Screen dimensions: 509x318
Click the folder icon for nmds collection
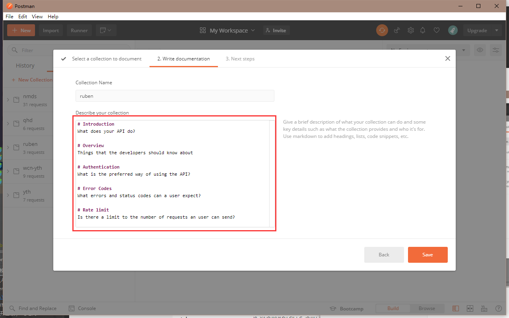coord(16,100)
